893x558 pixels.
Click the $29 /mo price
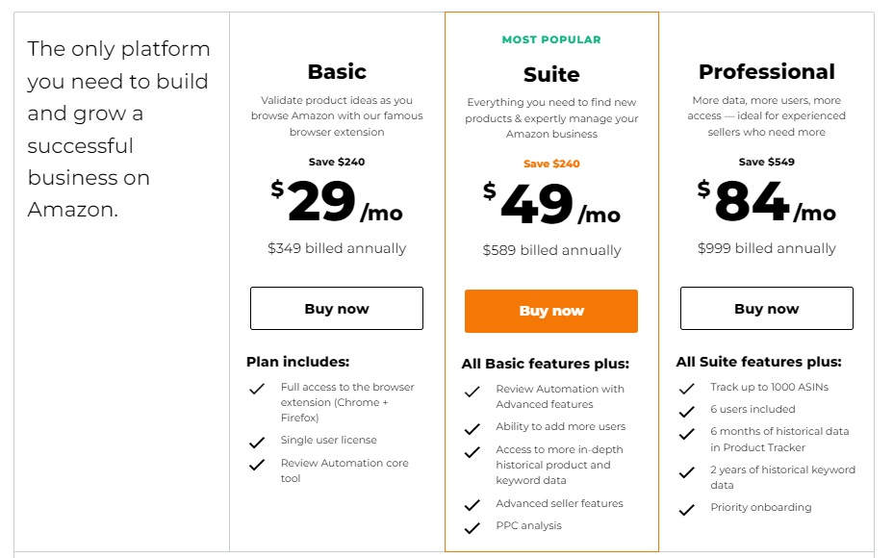coord(337,202)
